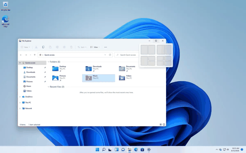246x153 pixels.
Task: Collapse the Recent files (0) group
Action: (x=48, y=87)
